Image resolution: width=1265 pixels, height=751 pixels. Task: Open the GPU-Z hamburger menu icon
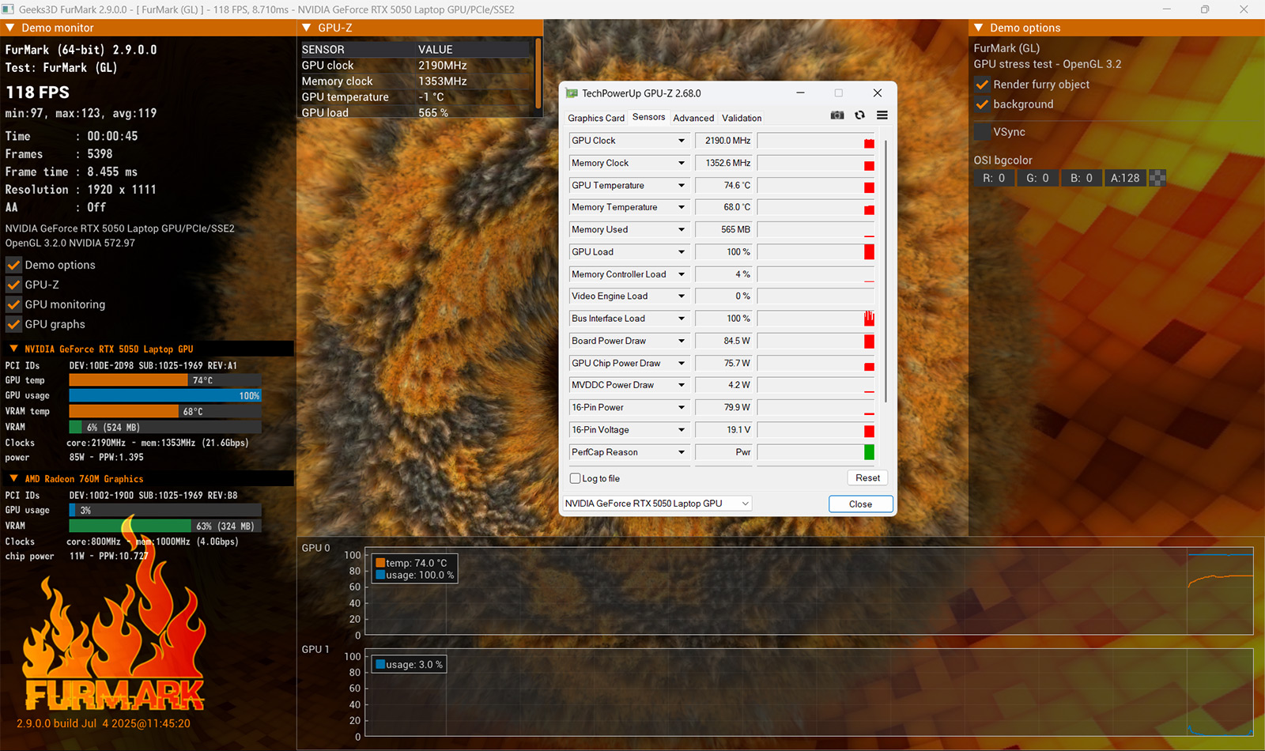pos(882,115)
